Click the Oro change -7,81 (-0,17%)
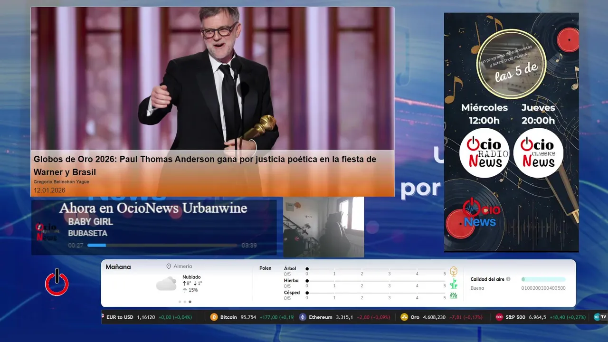This screenshot has width=608, height=342. coord(466,317)
